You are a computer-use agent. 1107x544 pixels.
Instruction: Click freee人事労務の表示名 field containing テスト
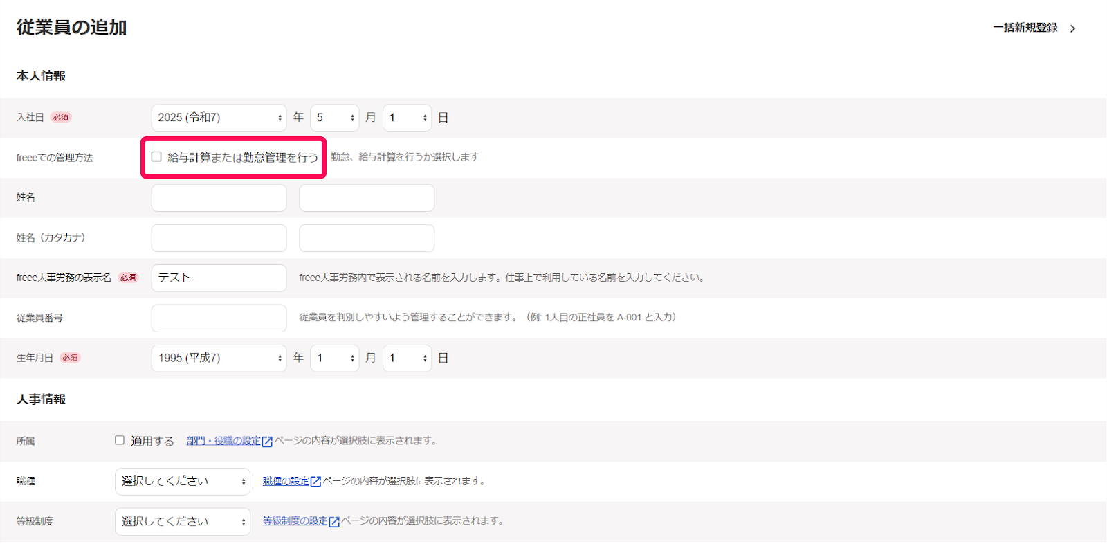219,278
